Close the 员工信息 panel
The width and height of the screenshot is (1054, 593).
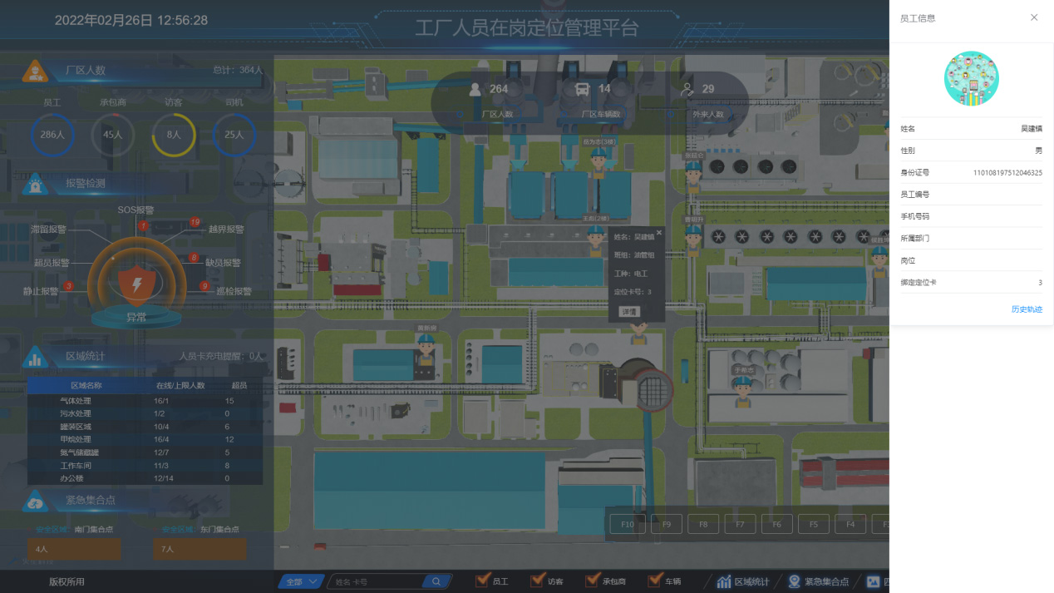(x=1034, y=17)
